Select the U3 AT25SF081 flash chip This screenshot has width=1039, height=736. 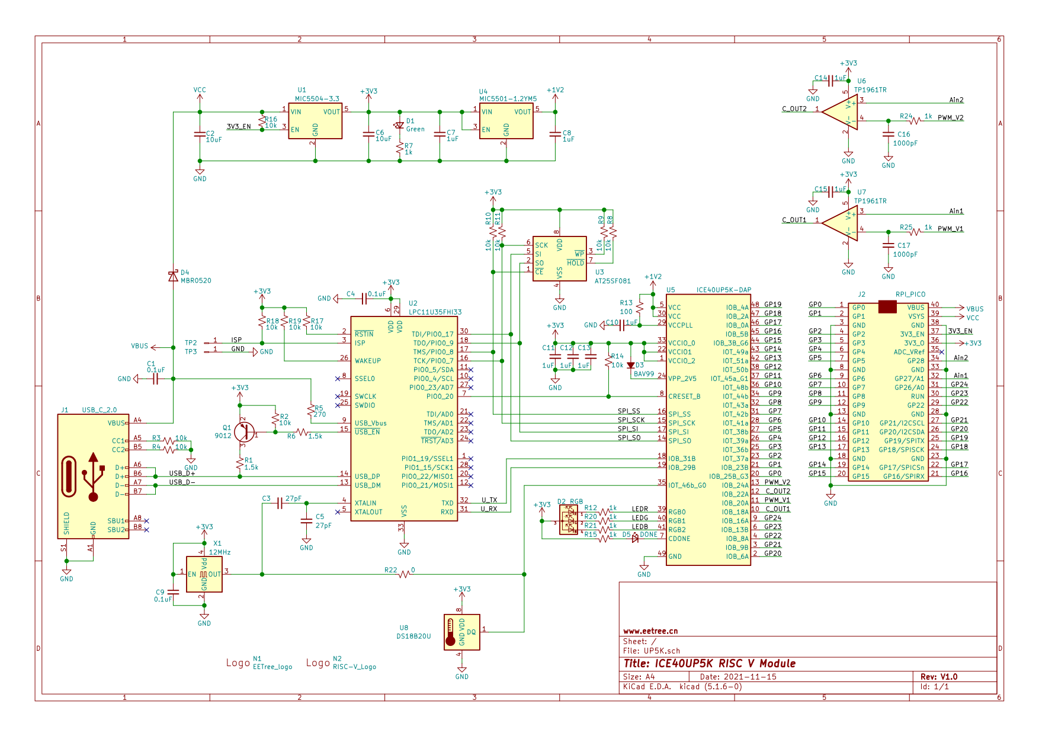coord(559,259)
